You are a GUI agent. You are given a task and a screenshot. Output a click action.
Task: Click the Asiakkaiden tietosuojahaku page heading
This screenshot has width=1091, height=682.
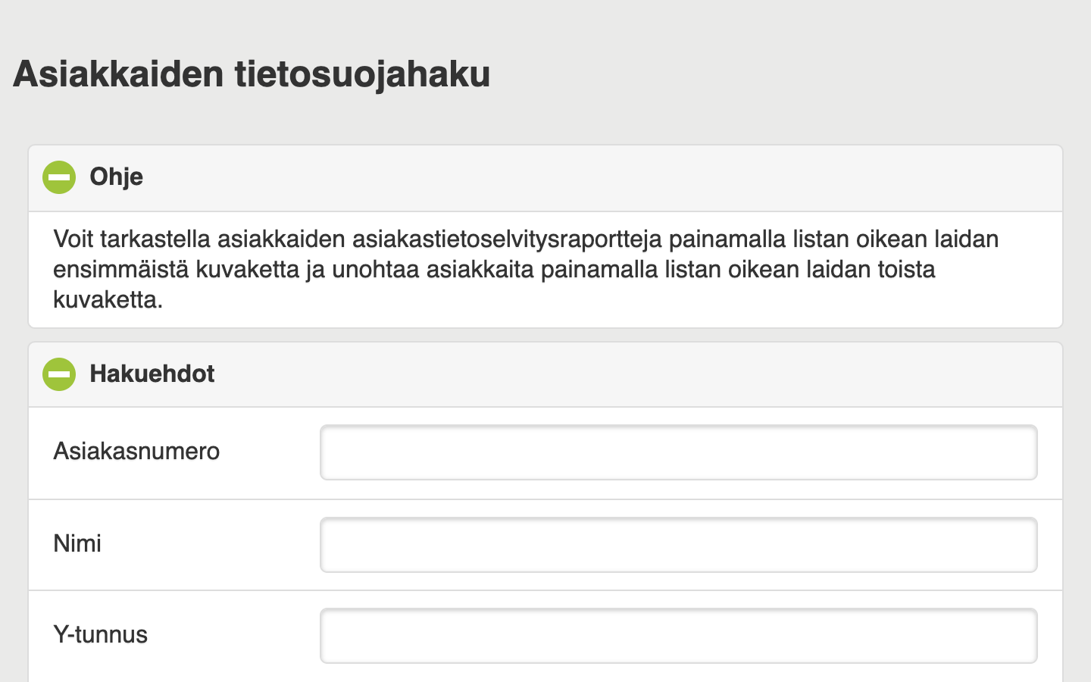coord(252,74)
